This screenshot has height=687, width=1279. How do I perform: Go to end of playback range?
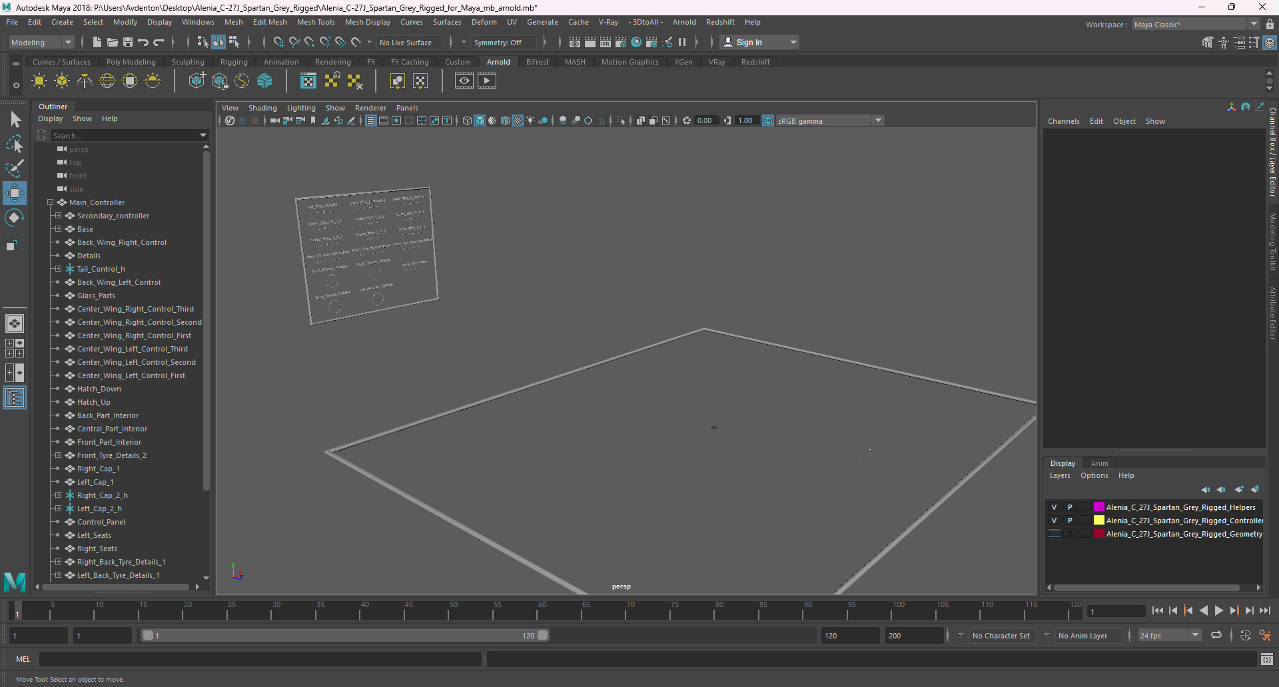[x=1265, y=610]
